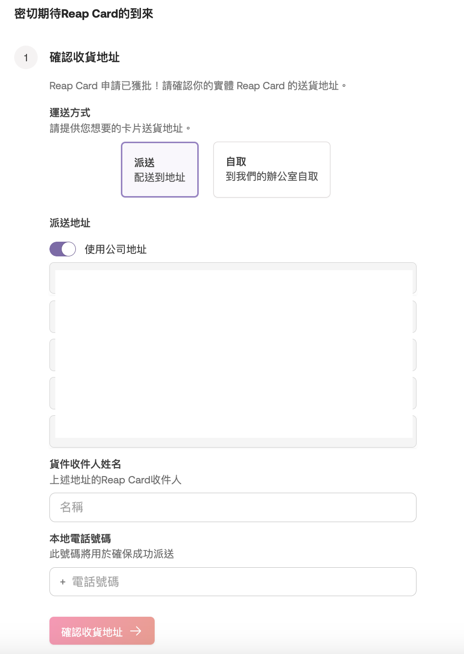Click the 密切期待Reap Card的到來 page title
Viewport: 464px width, 654px height.
tap(84, 14)
